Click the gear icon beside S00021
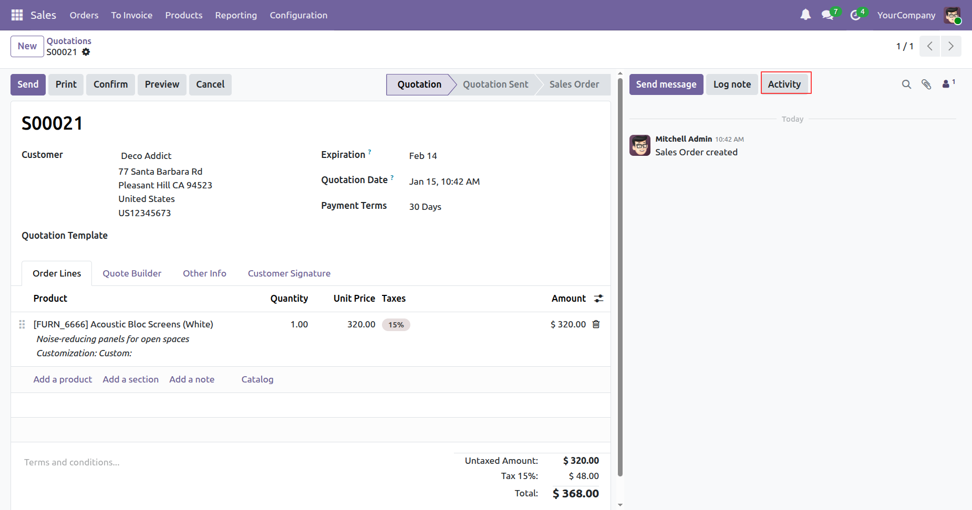This screenshot has width=972, height=510. [86, 52]
